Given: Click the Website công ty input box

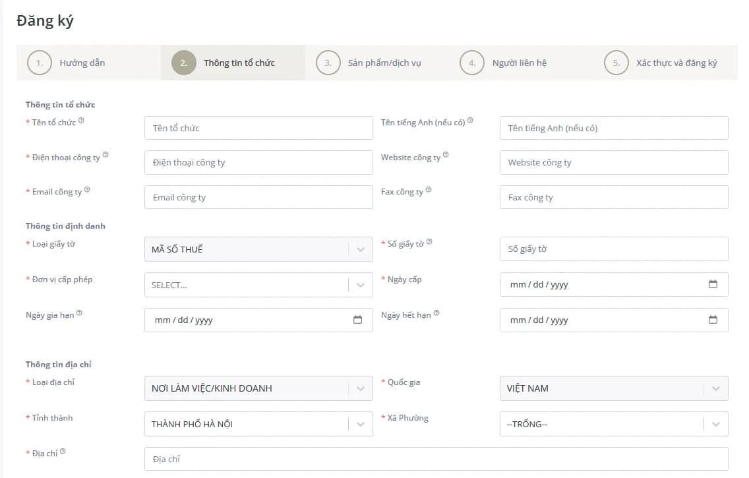Looking at the screenshot, I should point(614,162).
